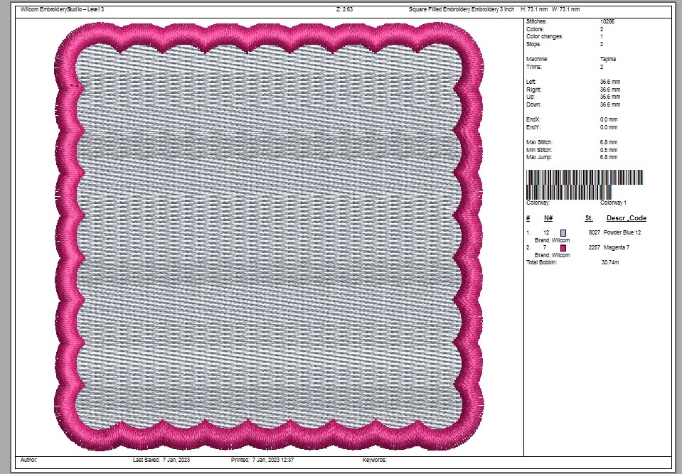This screenshot has height=474, width=682.
Task: Click the machine value 'Tajima'
Action: [608, 59]
